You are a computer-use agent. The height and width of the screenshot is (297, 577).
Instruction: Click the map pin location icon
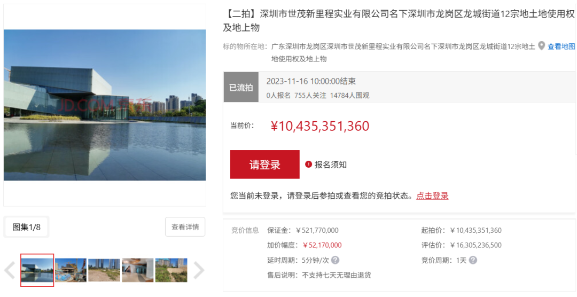click(x=541, y=46)
